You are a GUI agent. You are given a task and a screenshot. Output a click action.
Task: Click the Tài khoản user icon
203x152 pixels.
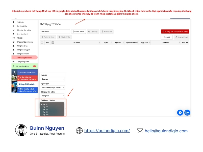(13, 22)
